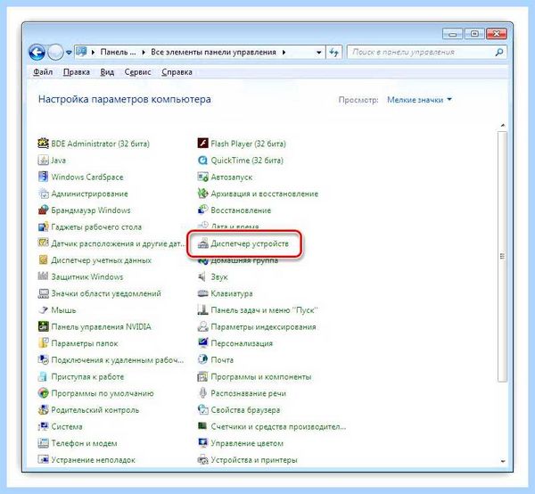Open Программы и компоненты link
Image resolution: width=535 pixels, height=494 pixels.
[x=261, y=376]
